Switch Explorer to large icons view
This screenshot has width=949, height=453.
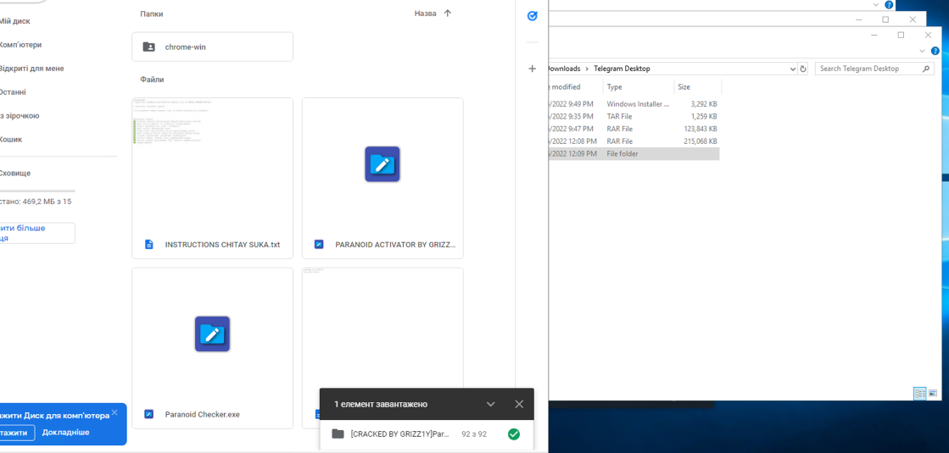tap(933, 393)
